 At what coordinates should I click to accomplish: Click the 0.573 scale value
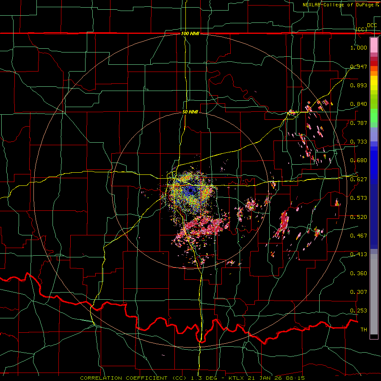tap(359, 198)
